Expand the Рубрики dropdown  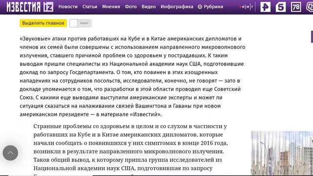coord(210,7)
